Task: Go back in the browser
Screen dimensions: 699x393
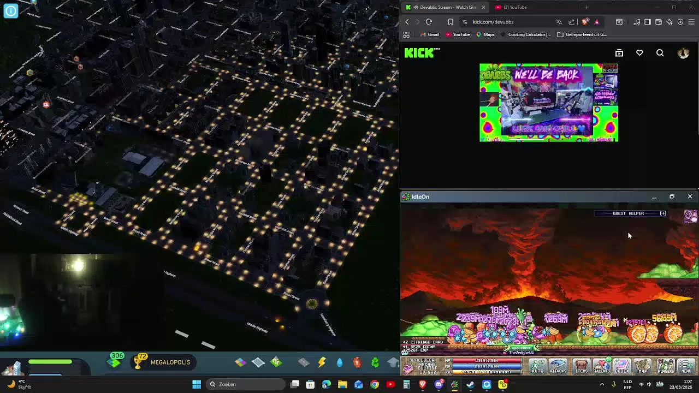Action: click(407, 22)
